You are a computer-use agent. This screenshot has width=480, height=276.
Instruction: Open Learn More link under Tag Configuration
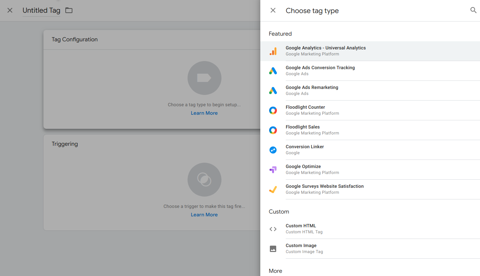204,113
